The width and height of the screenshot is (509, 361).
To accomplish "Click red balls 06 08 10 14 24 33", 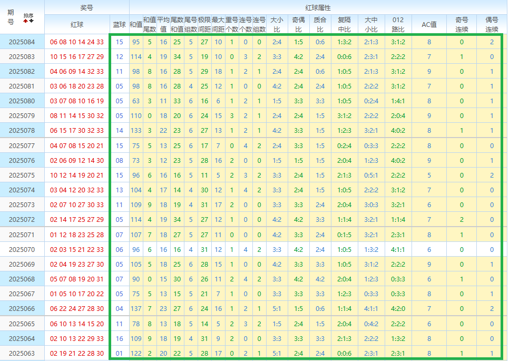I will pos(77,42).
